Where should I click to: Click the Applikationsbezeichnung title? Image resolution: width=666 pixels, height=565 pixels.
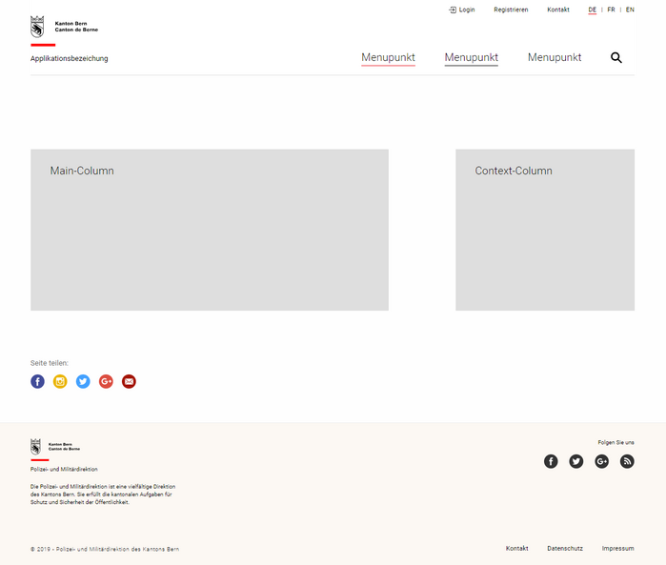click(x=70, y=59)
